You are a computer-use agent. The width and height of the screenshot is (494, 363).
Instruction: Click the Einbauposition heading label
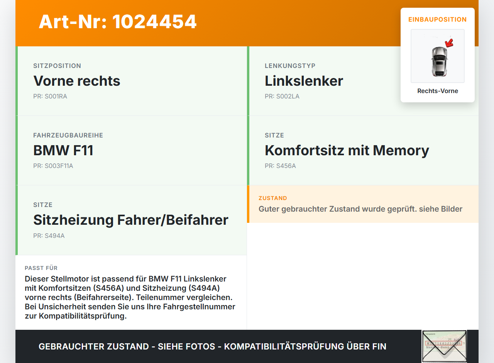click(437, 19)
